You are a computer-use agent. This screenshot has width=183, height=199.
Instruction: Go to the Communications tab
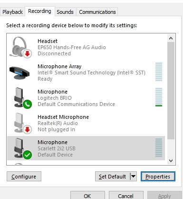tap(97, 12)
